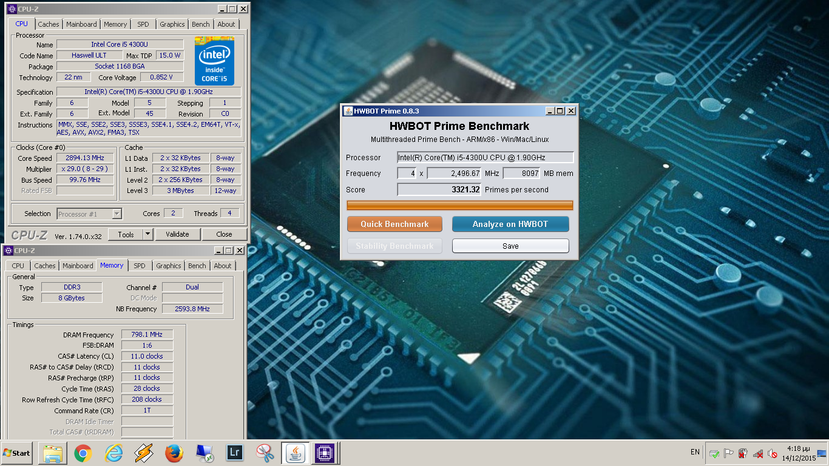This screenshot has width=829, height=466.
Task: Click the tRFC value 208 clocks
Action: [x=147, y=400]
